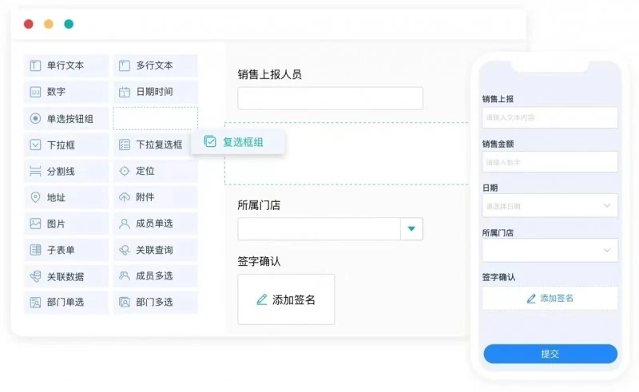639x392 pixels.
Task: Click the 销售上报人员 text input field
Action: [x=330, y=98]
